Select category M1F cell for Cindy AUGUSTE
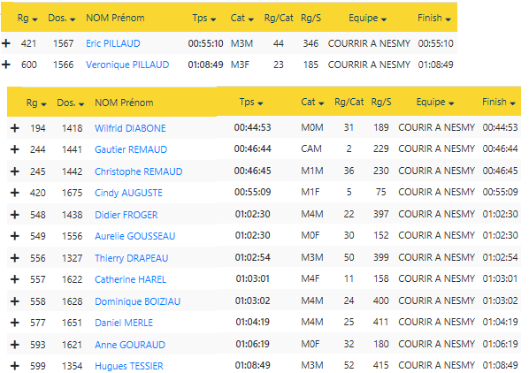Screen dimensions: 529x373 click(x=310, y=192)
